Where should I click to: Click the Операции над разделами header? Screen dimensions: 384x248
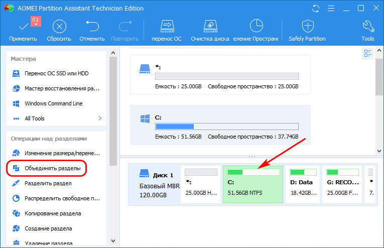49,139
